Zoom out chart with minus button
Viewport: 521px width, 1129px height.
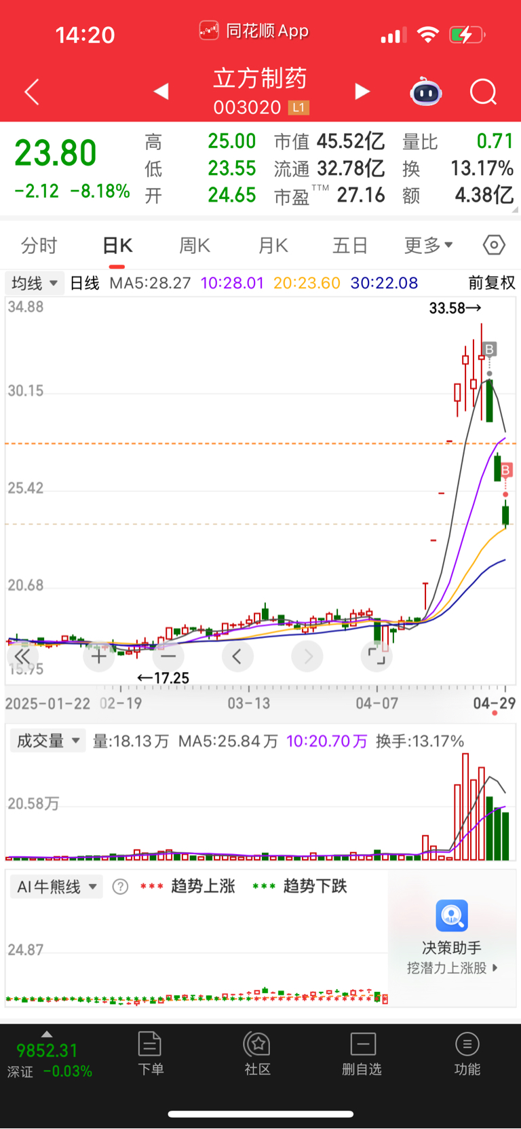tap(168, 656)
